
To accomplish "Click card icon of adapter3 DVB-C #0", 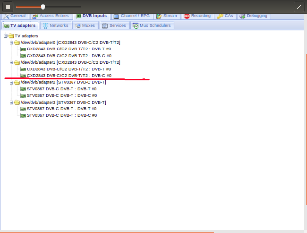I will (x=23, y=116).
